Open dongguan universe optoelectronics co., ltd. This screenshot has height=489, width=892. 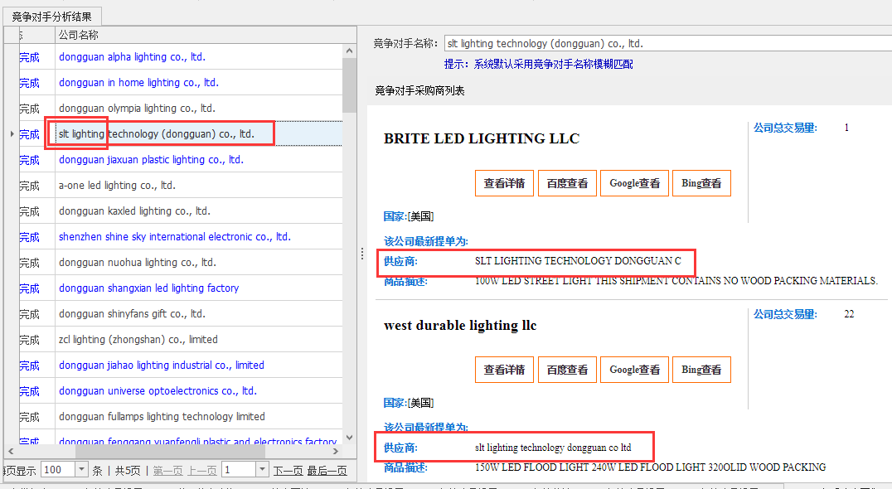[x=158, y=390]
